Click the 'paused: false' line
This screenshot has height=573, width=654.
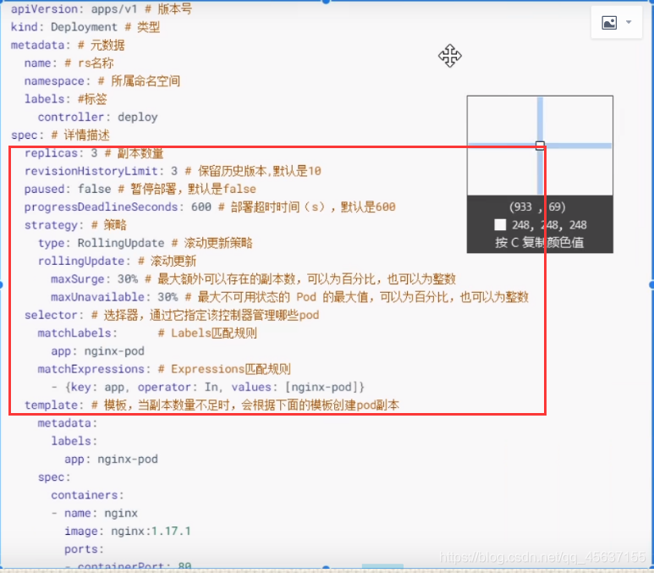point(140,189)
